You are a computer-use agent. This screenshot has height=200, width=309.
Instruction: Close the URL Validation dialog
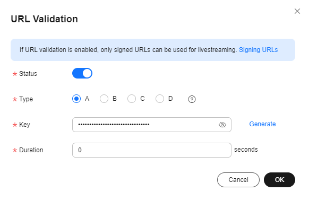click(x=297, y=11)
